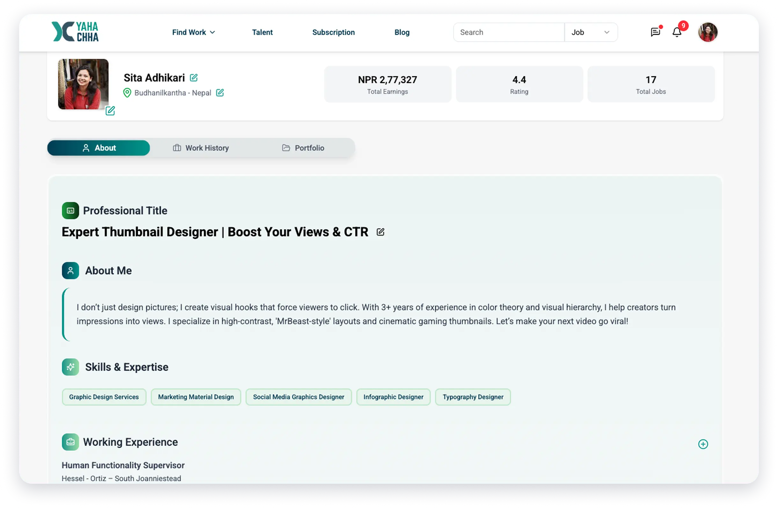
Task: Switch to the Work History tab
Action: click(201, 148)
